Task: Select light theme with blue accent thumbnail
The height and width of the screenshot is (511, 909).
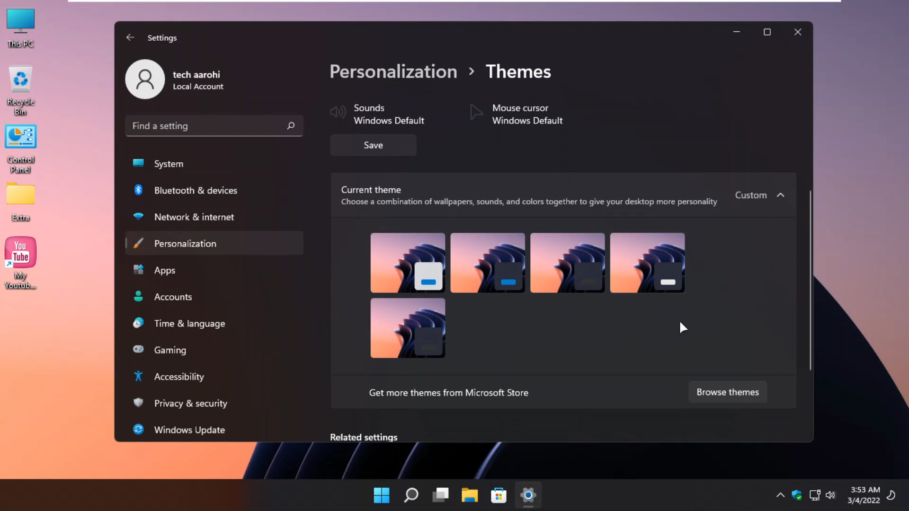Action: tap(408, 263)
